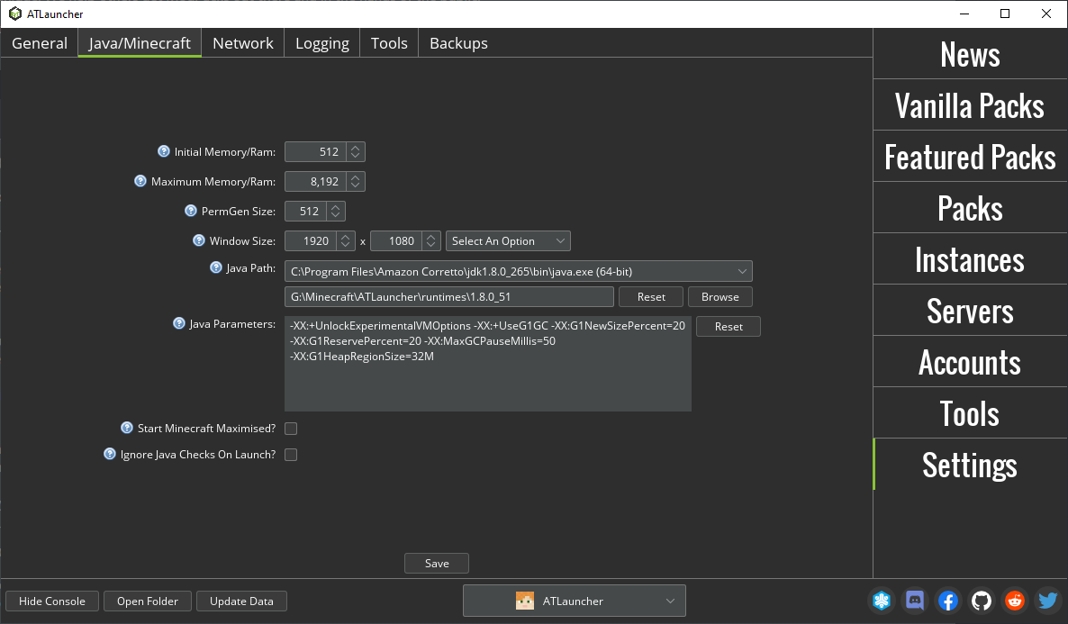Open the Backups settings tab

458,43
